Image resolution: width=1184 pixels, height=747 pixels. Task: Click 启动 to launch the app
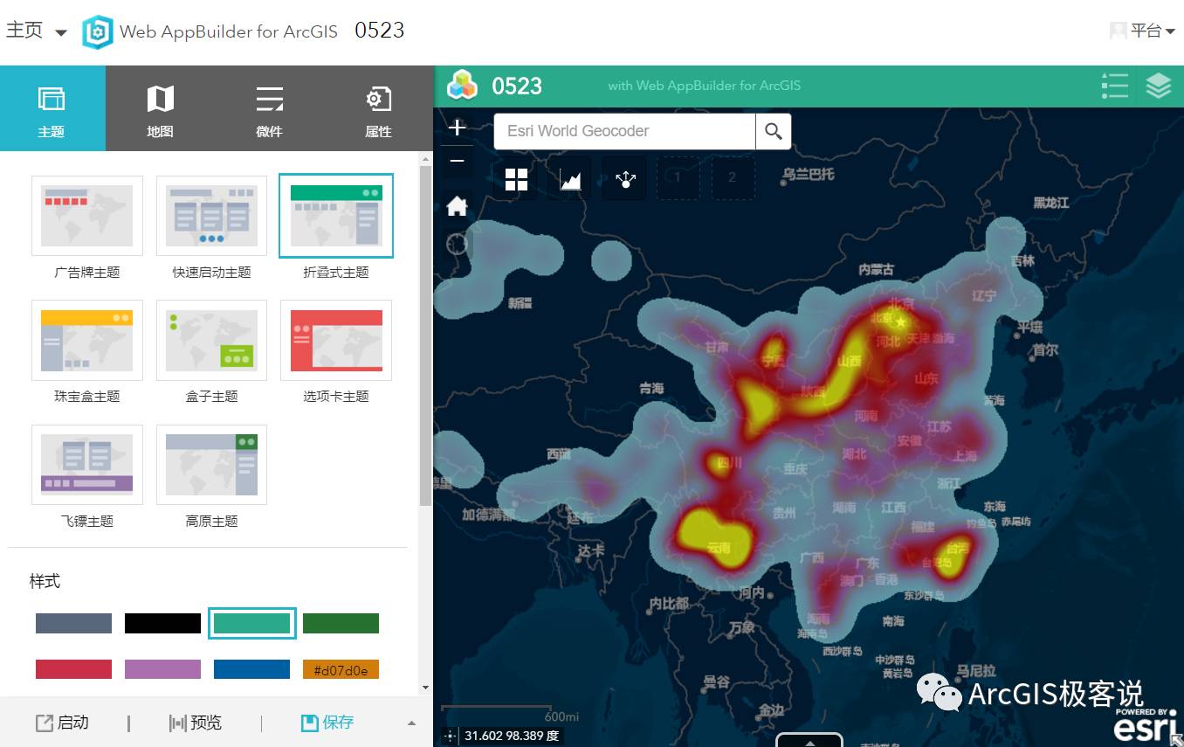tap(62, 723)
